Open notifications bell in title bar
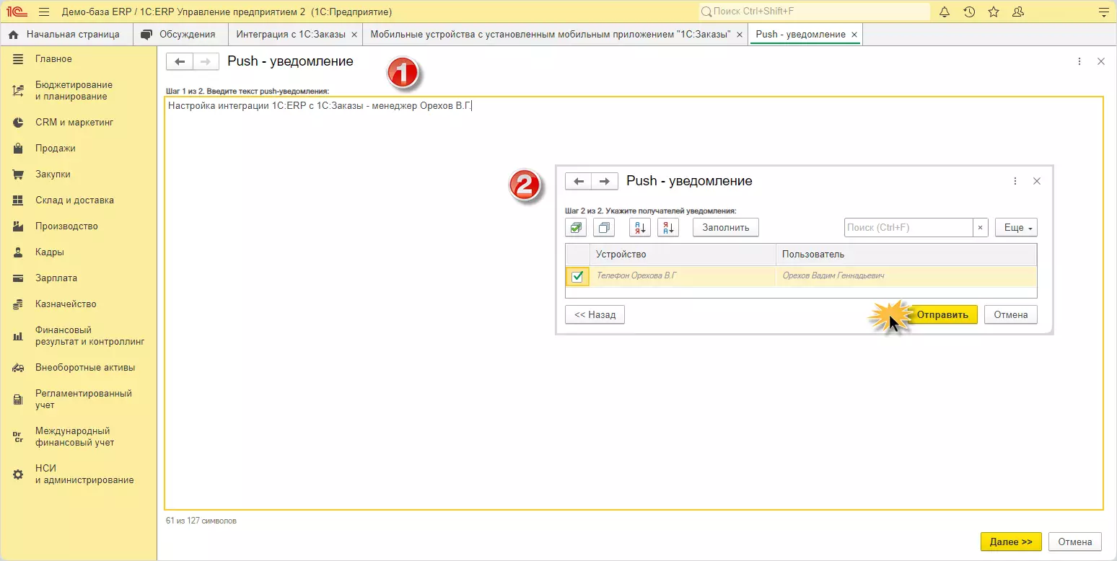This screenshot has height=561, width=1117. [x=945, y=12]
